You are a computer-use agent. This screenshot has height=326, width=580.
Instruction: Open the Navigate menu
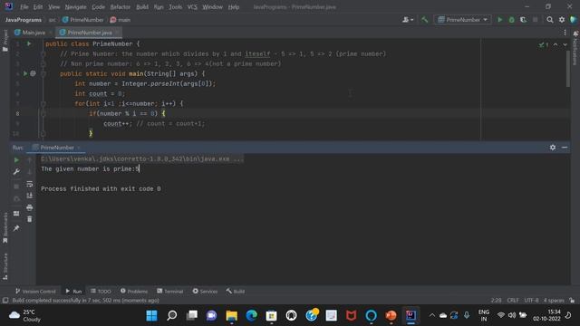pos(75,7)
